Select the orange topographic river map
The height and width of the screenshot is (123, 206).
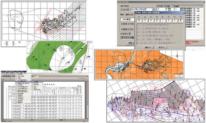tap(139, 65)
